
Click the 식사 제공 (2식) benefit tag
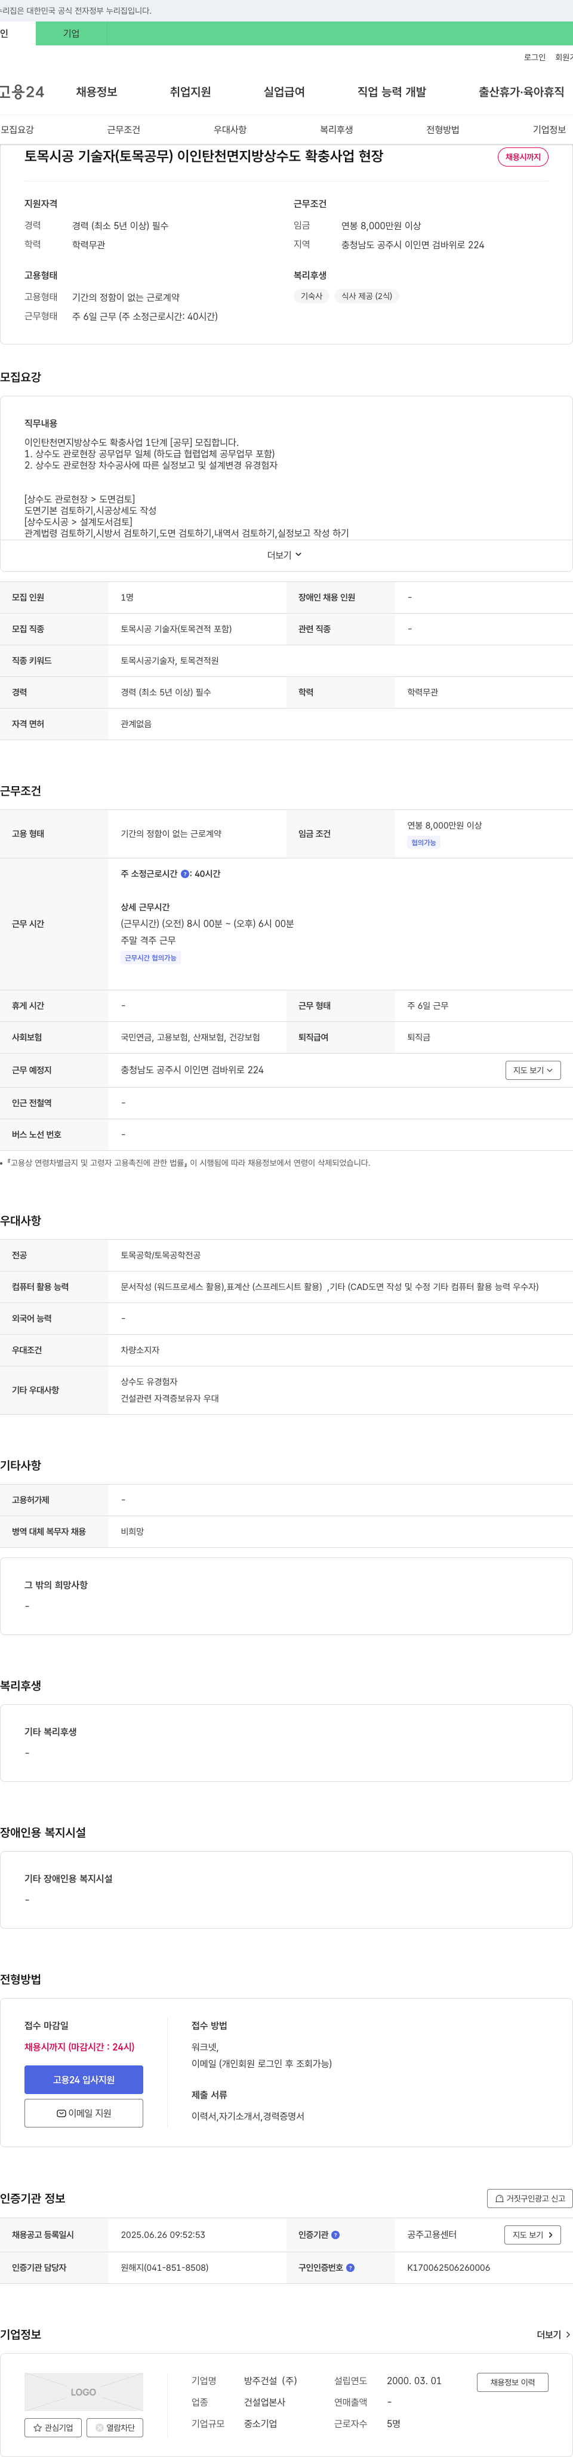click(367, 297)
